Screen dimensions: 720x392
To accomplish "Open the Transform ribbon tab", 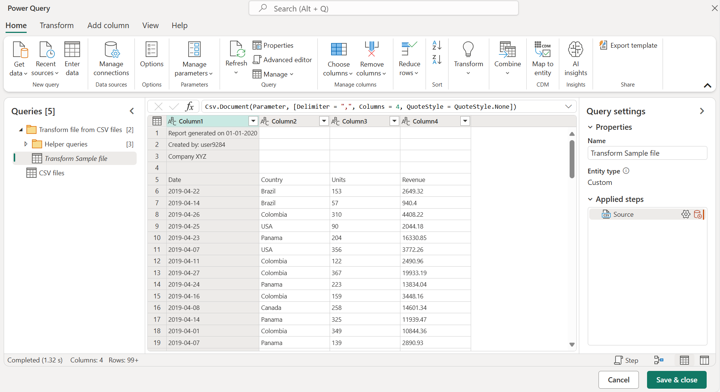I will point(57,26).
